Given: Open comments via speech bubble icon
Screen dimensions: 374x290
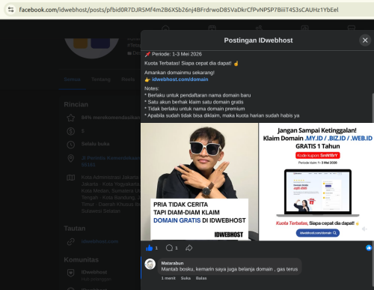Looking at the screenshot, I should 169,248.
